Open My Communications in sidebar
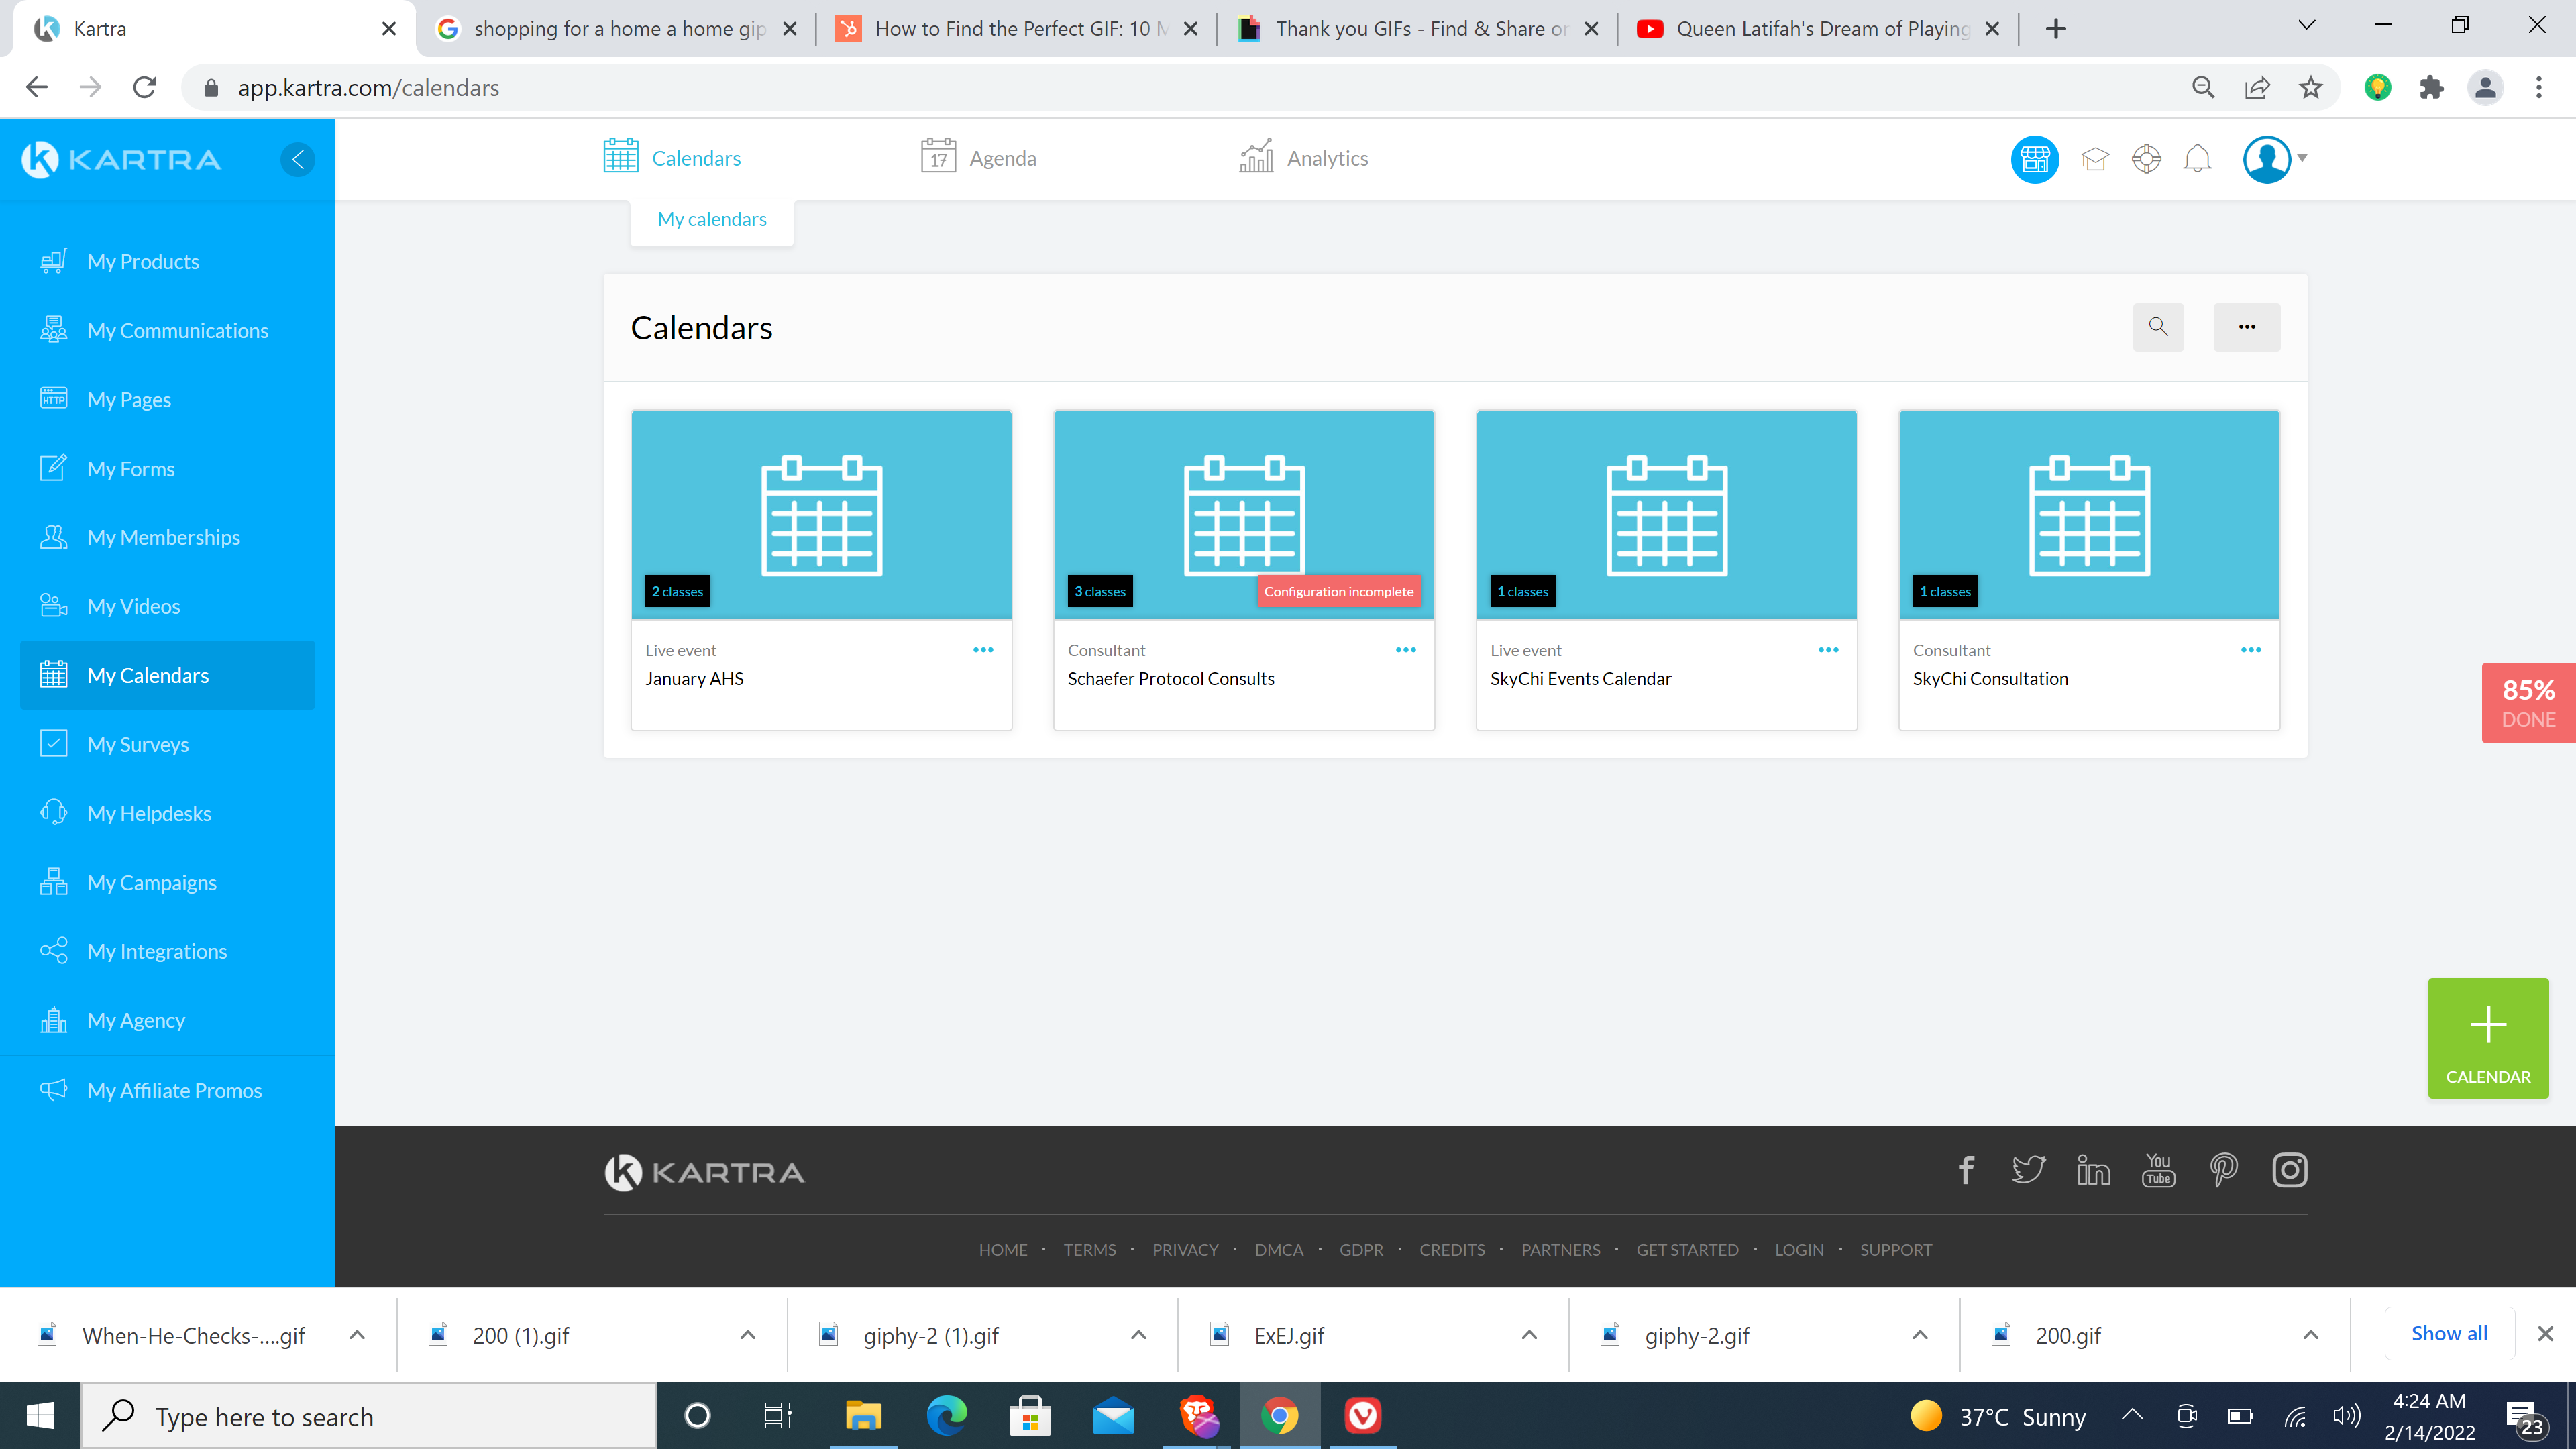Image resolution: width=2576 pixels, height=1449 pixels. 177,330
